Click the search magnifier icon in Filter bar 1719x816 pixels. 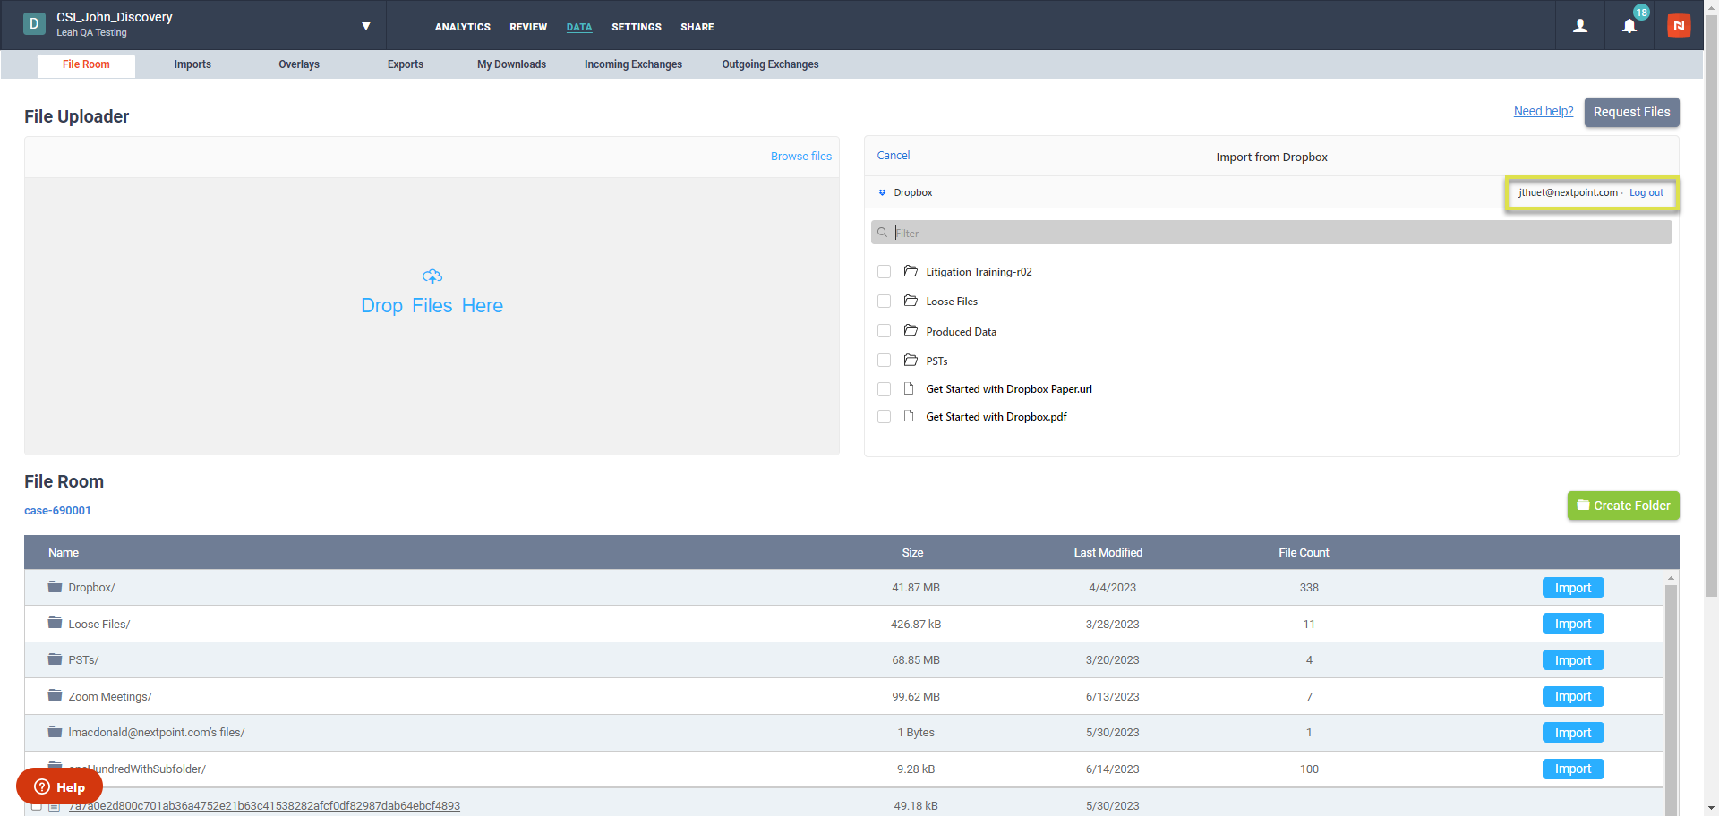coord(882,233)
